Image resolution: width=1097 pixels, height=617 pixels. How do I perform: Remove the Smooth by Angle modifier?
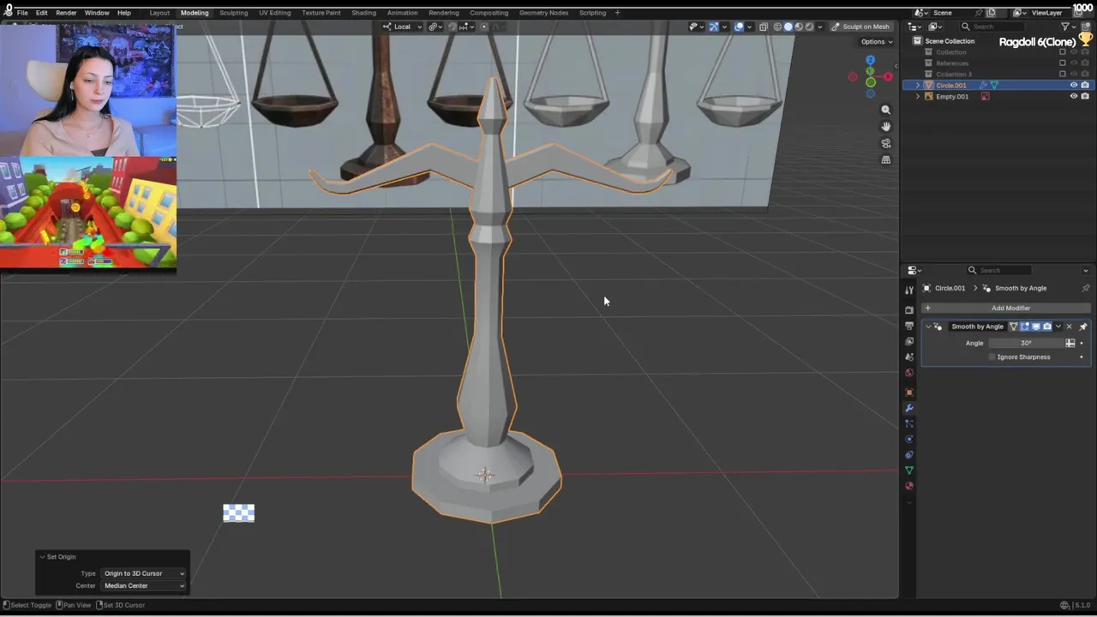tap(1069, 326)
